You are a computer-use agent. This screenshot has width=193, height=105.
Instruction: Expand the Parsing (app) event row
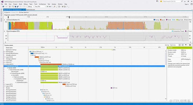[x=5, y=52]
